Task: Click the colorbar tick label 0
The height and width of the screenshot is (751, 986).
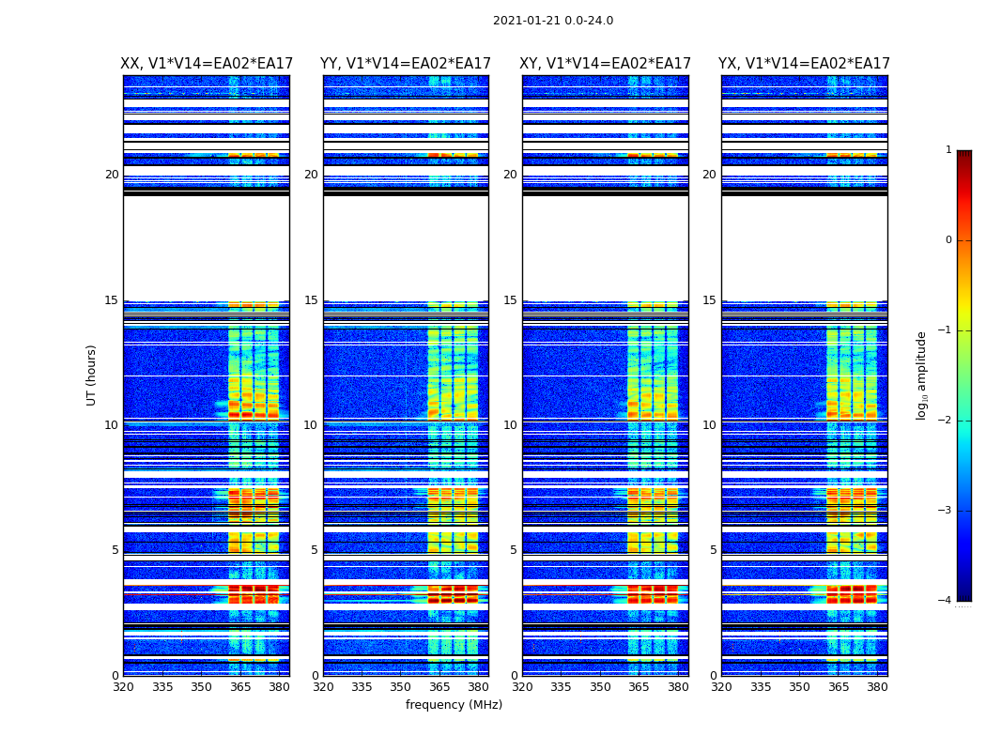Action: [948, 240]
